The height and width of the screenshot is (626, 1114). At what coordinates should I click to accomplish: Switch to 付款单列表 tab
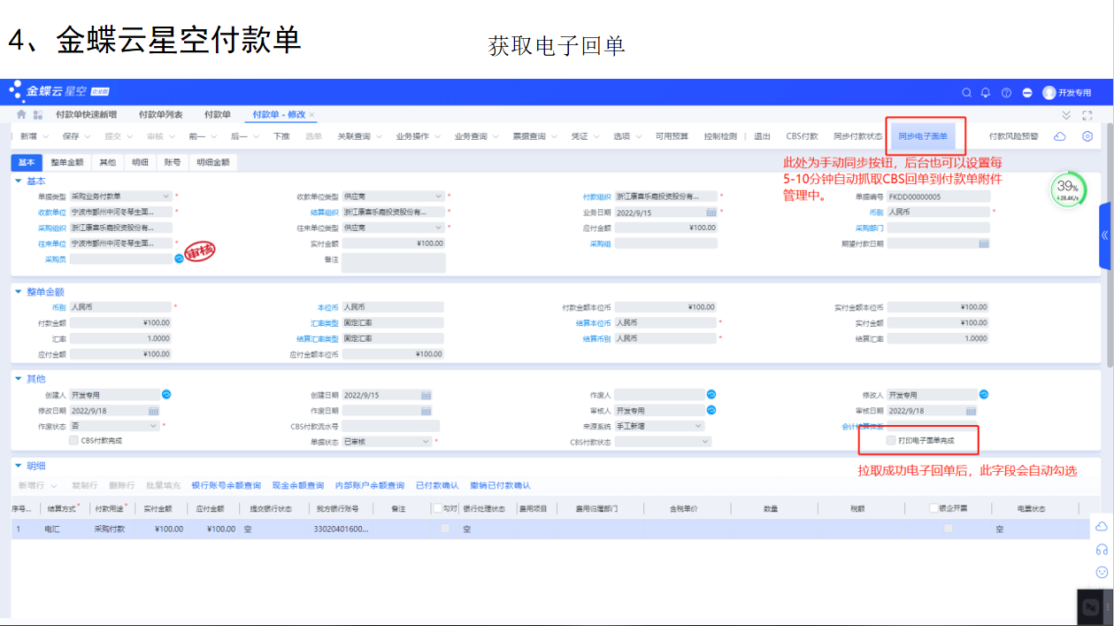tap(160, 115)
